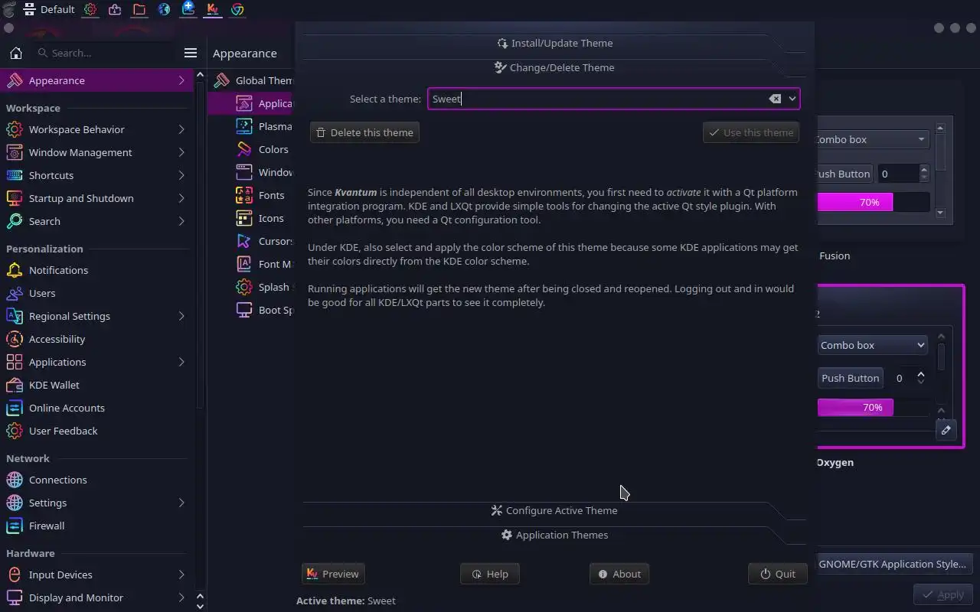The width and height of the screenshot is (980, 612).
Task: Open the Kvantum Manager taskbar icon
Action: (x=213, y=9)
